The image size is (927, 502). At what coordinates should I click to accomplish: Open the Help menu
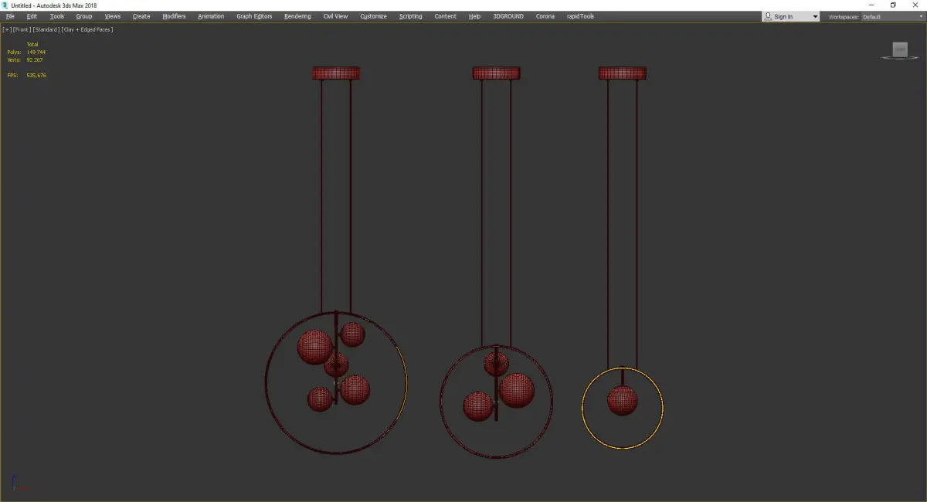(474, 16)
